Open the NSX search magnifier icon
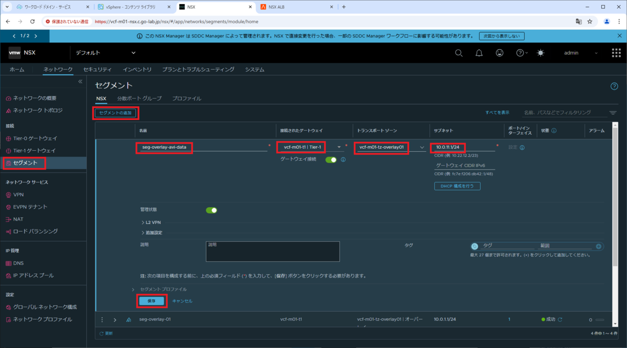Screen dimensions: 627x348 pos(459,53)
